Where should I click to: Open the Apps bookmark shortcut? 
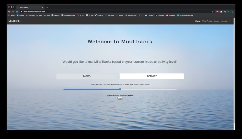(12, 15)
